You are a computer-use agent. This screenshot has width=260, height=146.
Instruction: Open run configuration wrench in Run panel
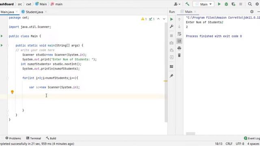(171, 26)
